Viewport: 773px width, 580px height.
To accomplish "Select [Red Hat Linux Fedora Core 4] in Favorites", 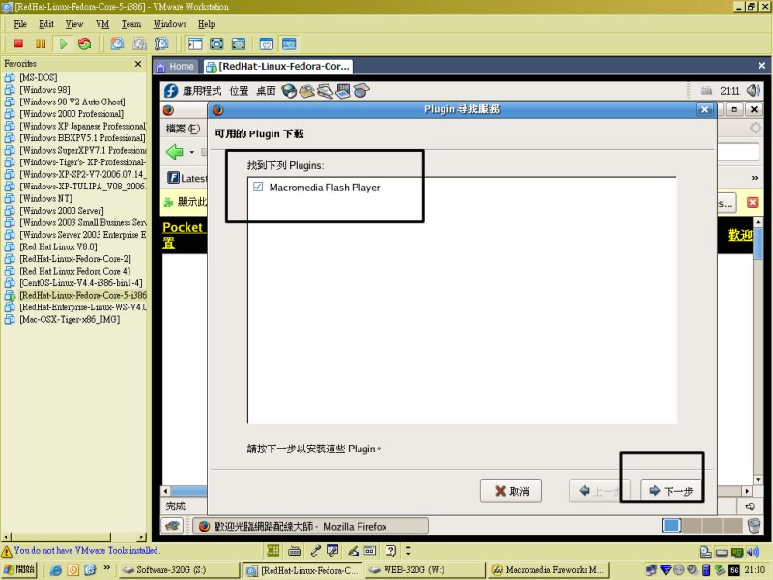I will pyautogui.click(x=75, y=272).
